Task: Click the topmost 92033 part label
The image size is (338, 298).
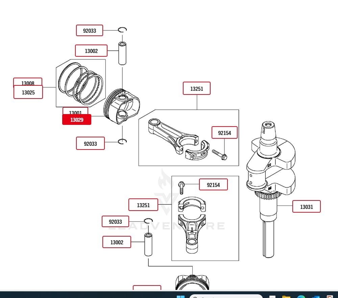Action: (x=90, y=30)
